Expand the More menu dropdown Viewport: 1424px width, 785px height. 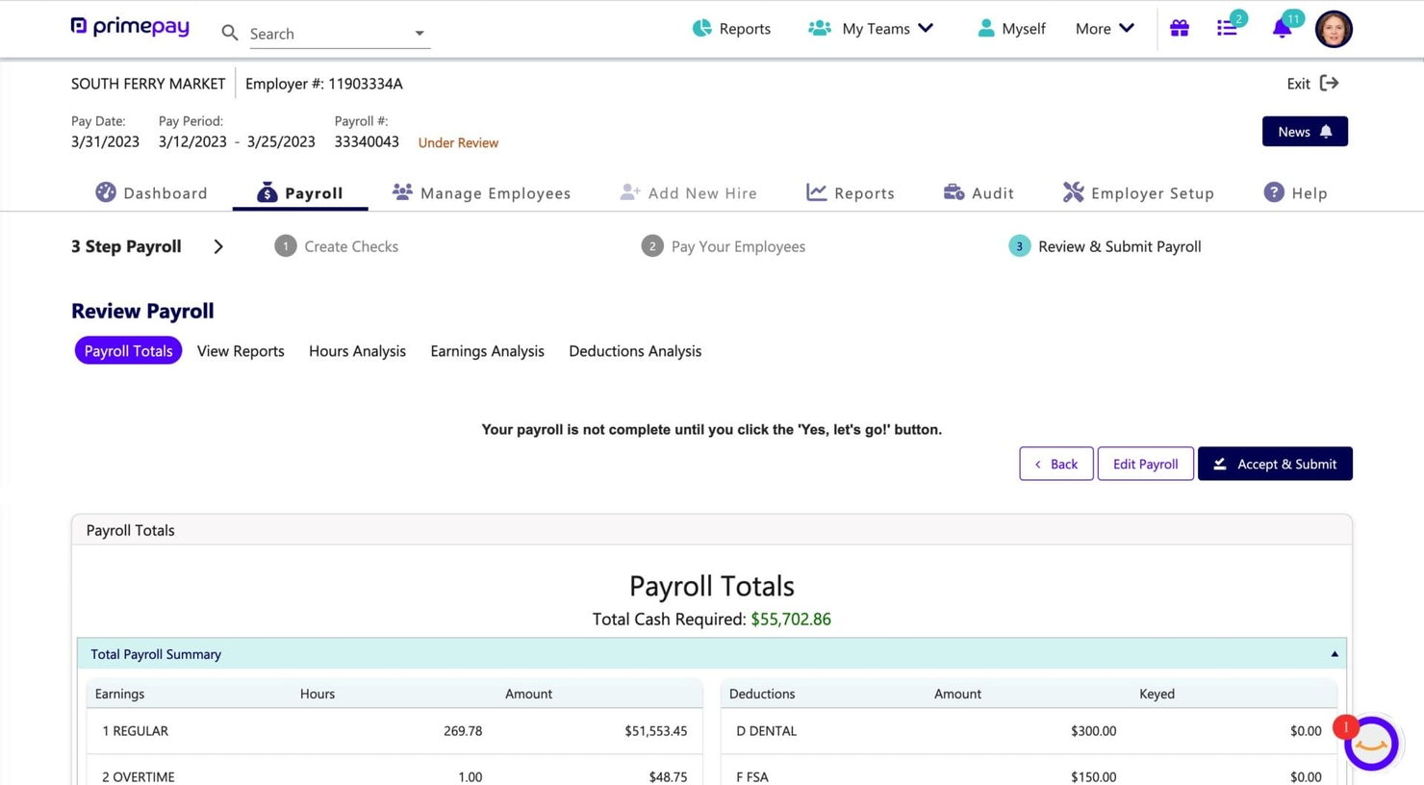tap(1105, 29)
